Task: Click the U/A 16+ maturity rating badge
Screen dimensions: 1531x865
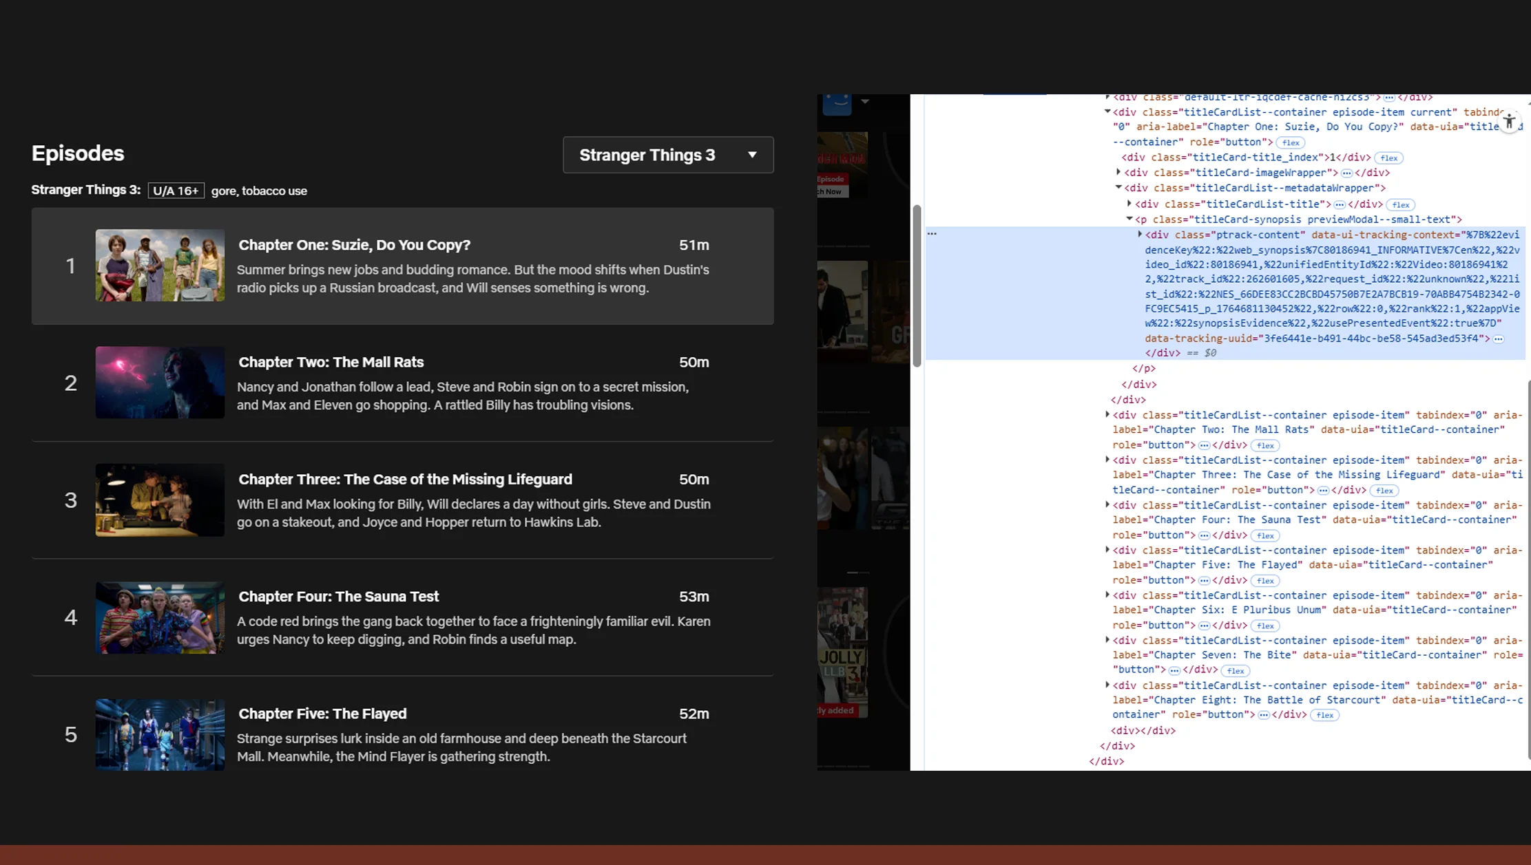Action: click(176, 191)
